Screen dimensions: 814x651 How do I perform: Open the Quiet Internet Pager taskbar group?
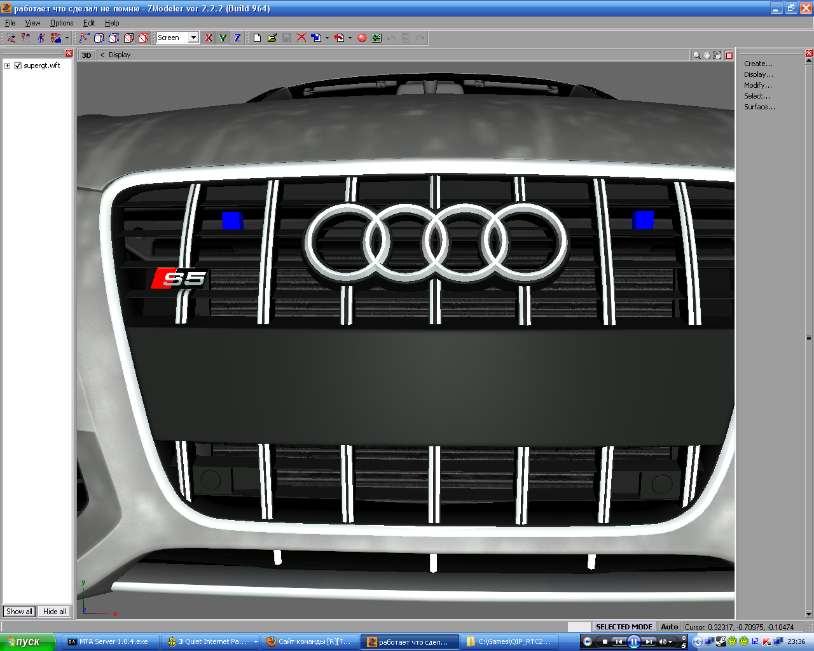click(x=212, y=642)
